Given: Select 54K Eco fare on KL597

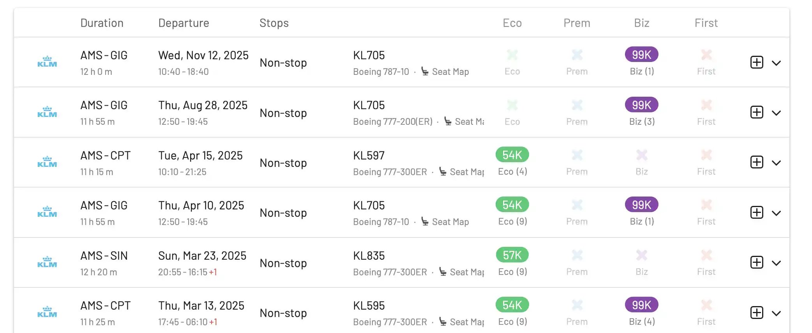Looking at the screenshot, I should point(512,155).
